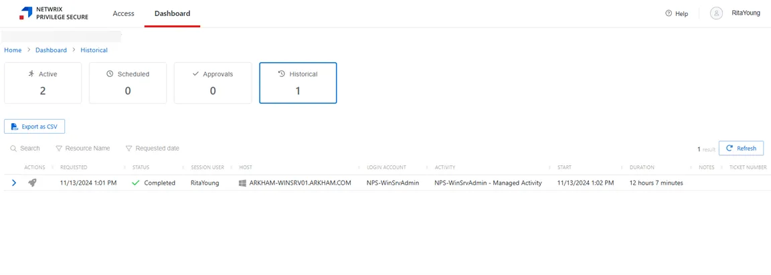Sort by Activity column header
Viewport: 771px width, 275px height.
[445, 168]
